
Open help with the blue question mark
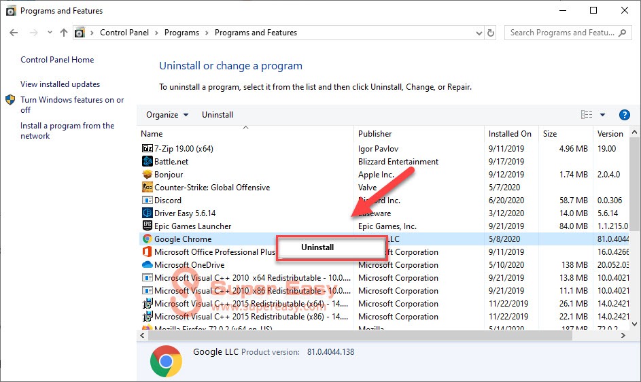624,115
